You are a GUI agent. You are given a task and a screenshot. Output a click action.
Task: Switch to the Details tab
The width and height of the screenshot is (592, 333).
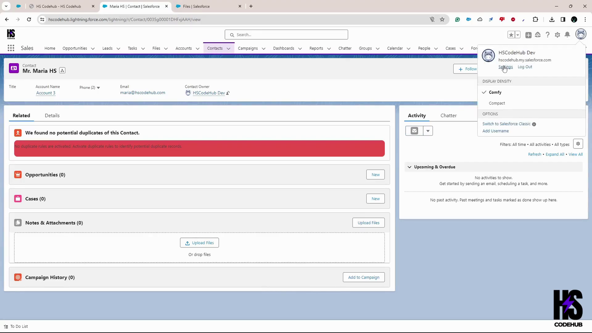coord(52,115)
